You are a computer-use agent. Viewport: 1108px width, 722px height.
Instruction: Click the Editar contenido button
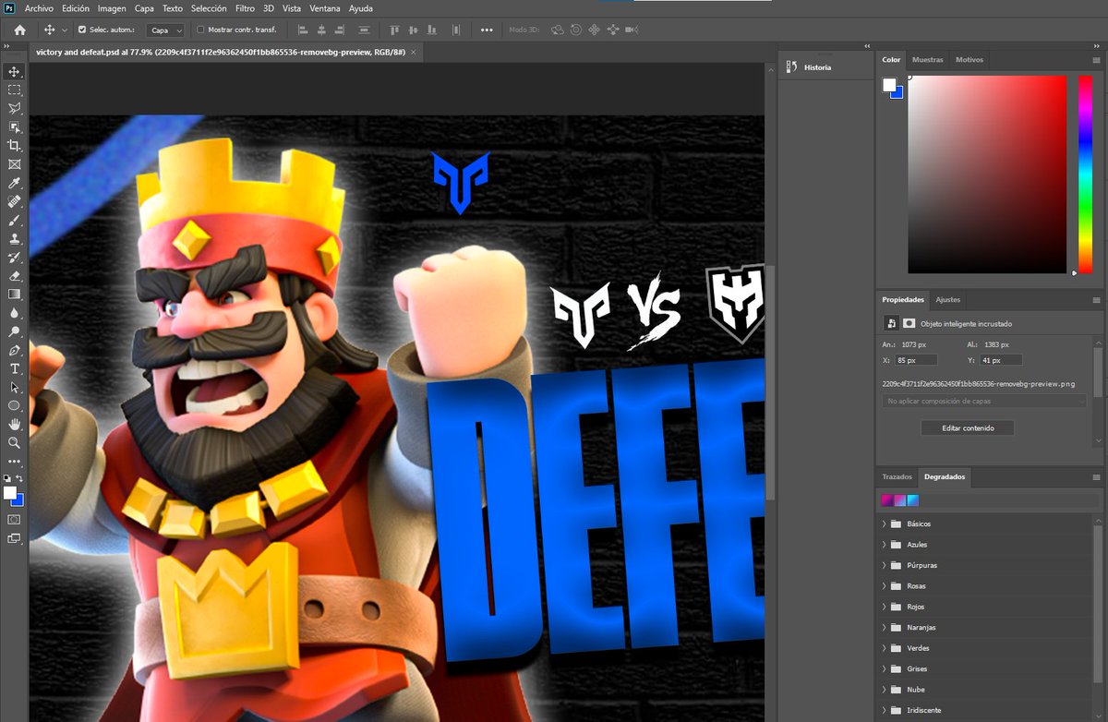tap(967, 427)
